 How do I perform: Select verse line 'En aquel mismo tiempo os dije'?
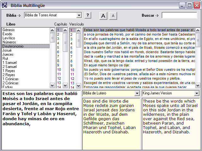[x=139, y=65]
